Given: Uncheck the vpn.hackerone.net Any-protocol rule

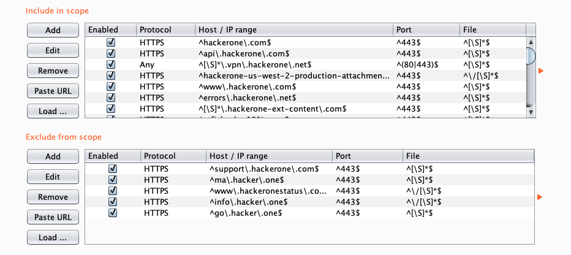Looking at the screenshot, I should (x=111, y=64).
